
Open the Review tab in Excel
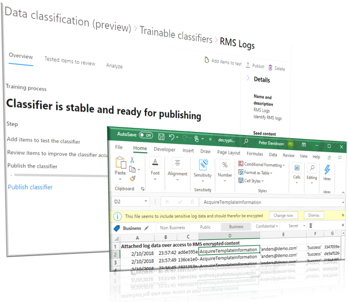(x=289, y=155)
